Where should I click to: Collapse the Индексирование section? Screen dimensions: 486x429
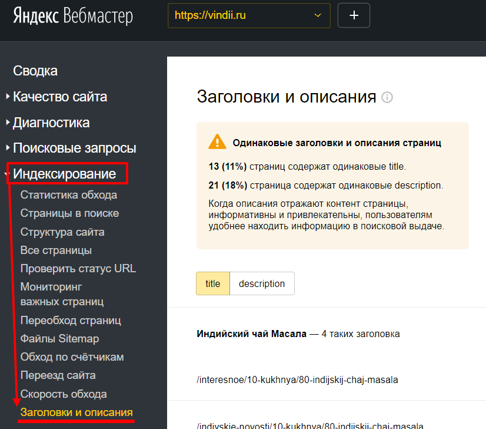pyautogui.click(x=65, y=174)
